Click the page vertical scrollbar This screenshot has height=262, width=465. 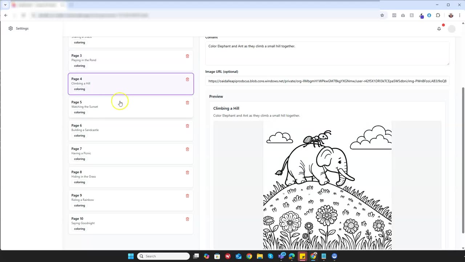463,160
